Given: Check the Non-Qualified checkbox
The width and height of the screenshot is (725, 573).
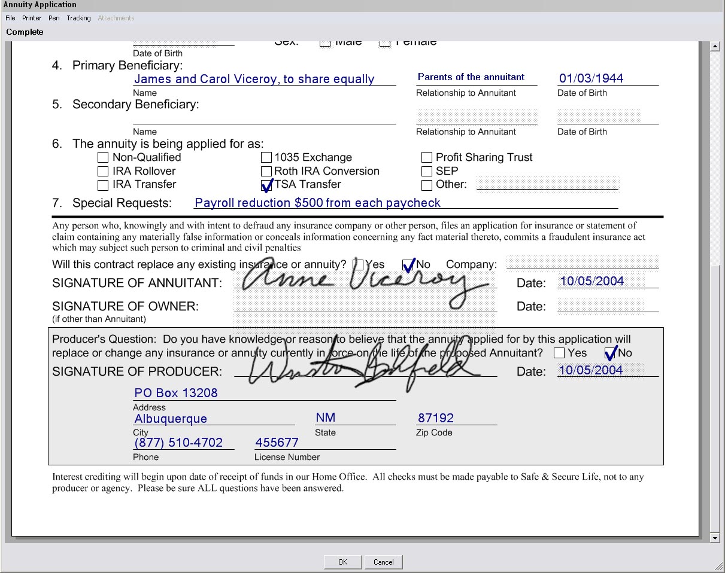Looking at the screenshot, I should (x=103, y=158).
